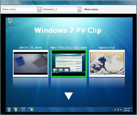This screenshot has width=137, height=115.
Task: Click the white down arrow for next page
Action: point(68,96)
